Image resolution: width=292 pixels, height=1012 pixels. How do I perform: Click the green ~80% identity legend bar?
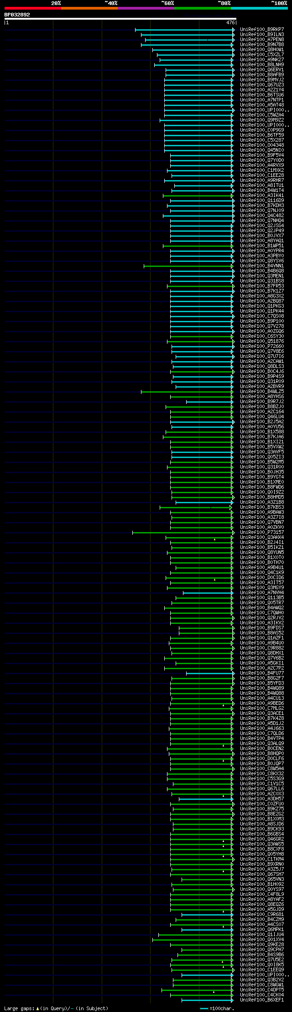(x=202, y=8)
